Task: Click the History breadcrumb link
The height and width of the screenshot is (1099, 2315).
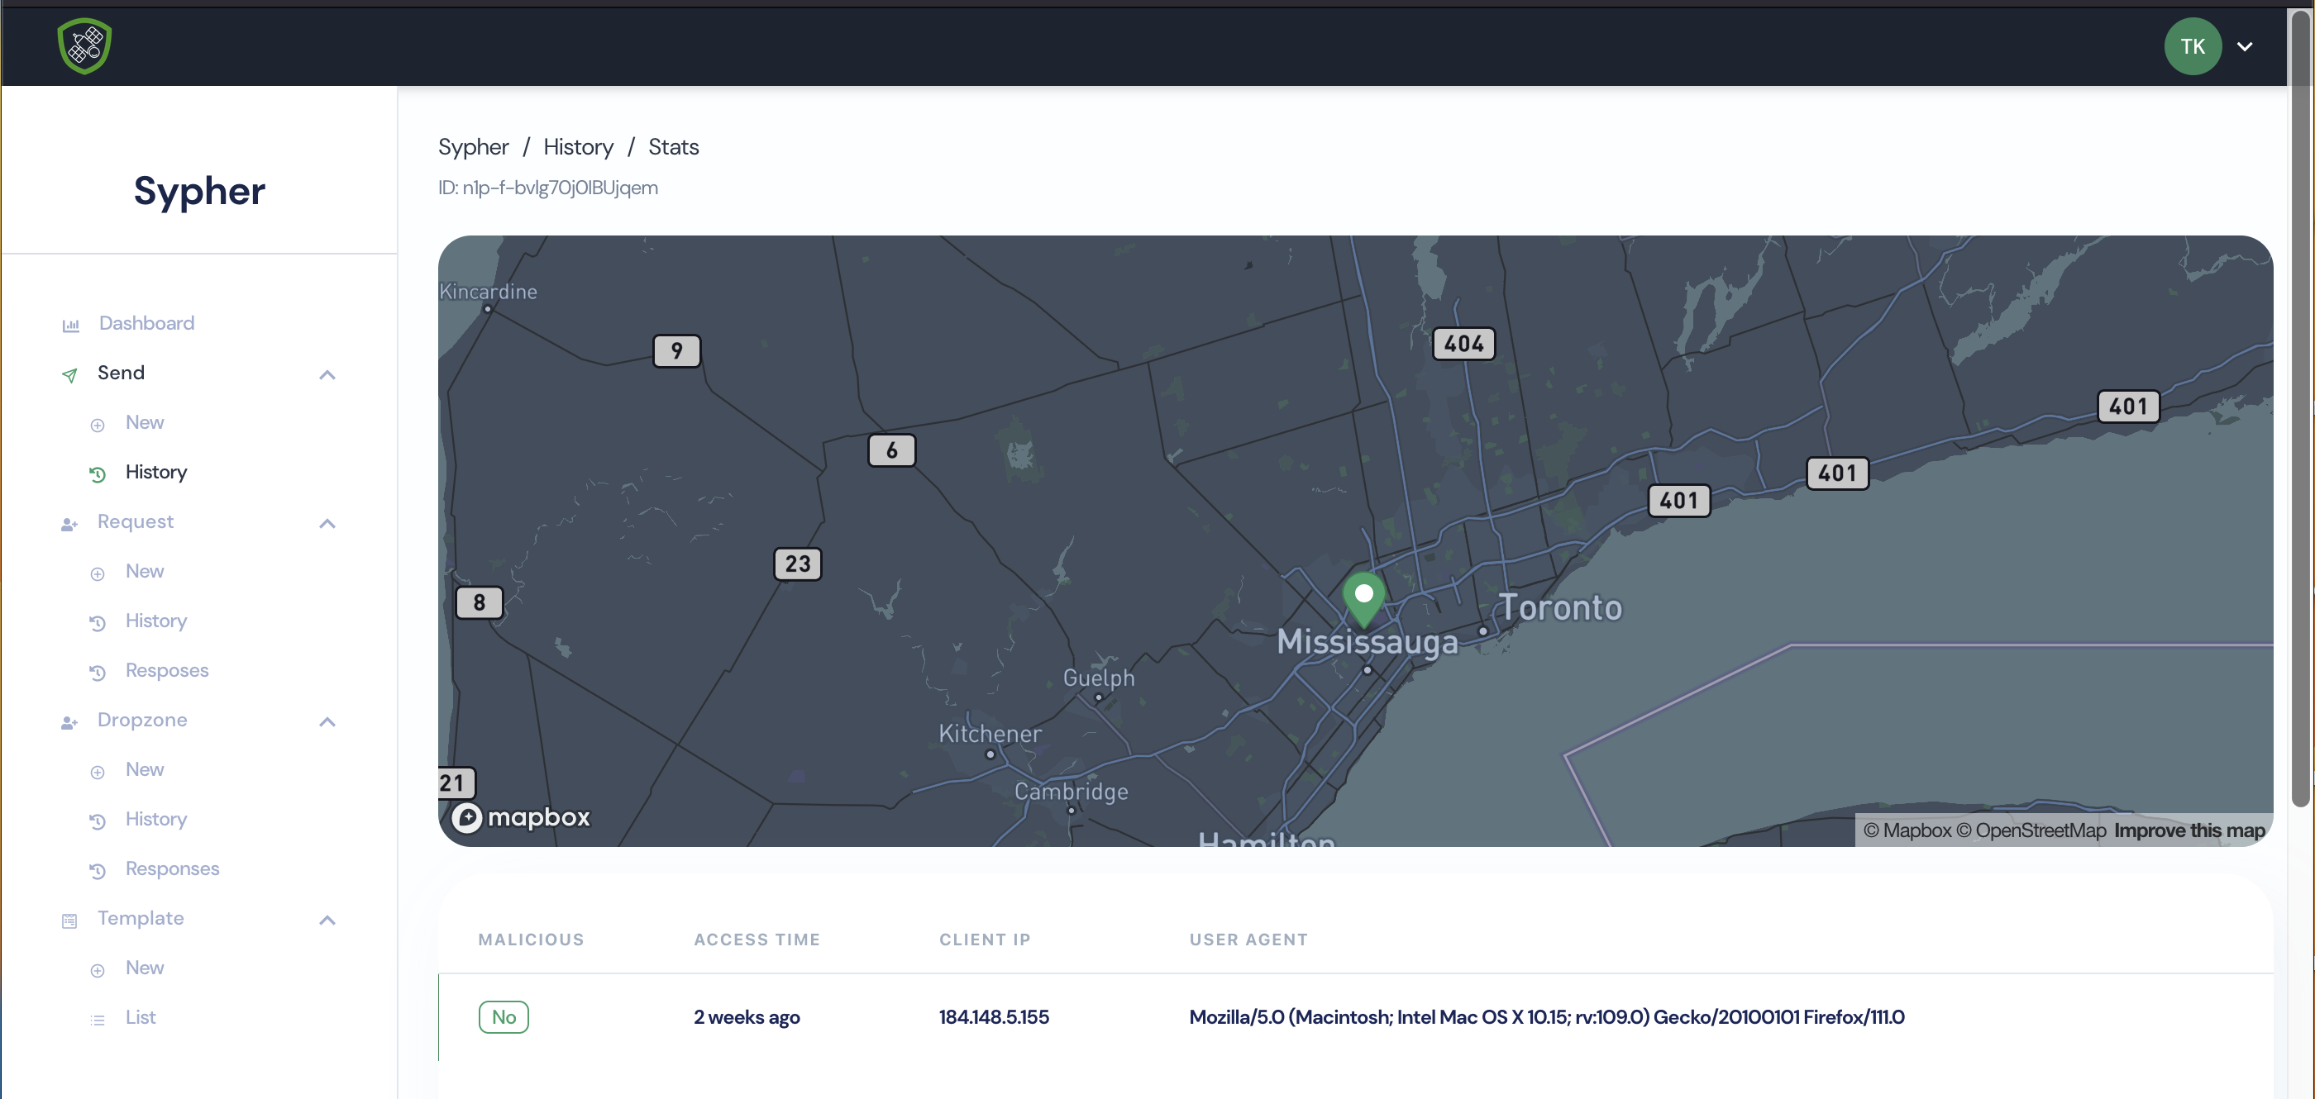Action: click(578, 147)
